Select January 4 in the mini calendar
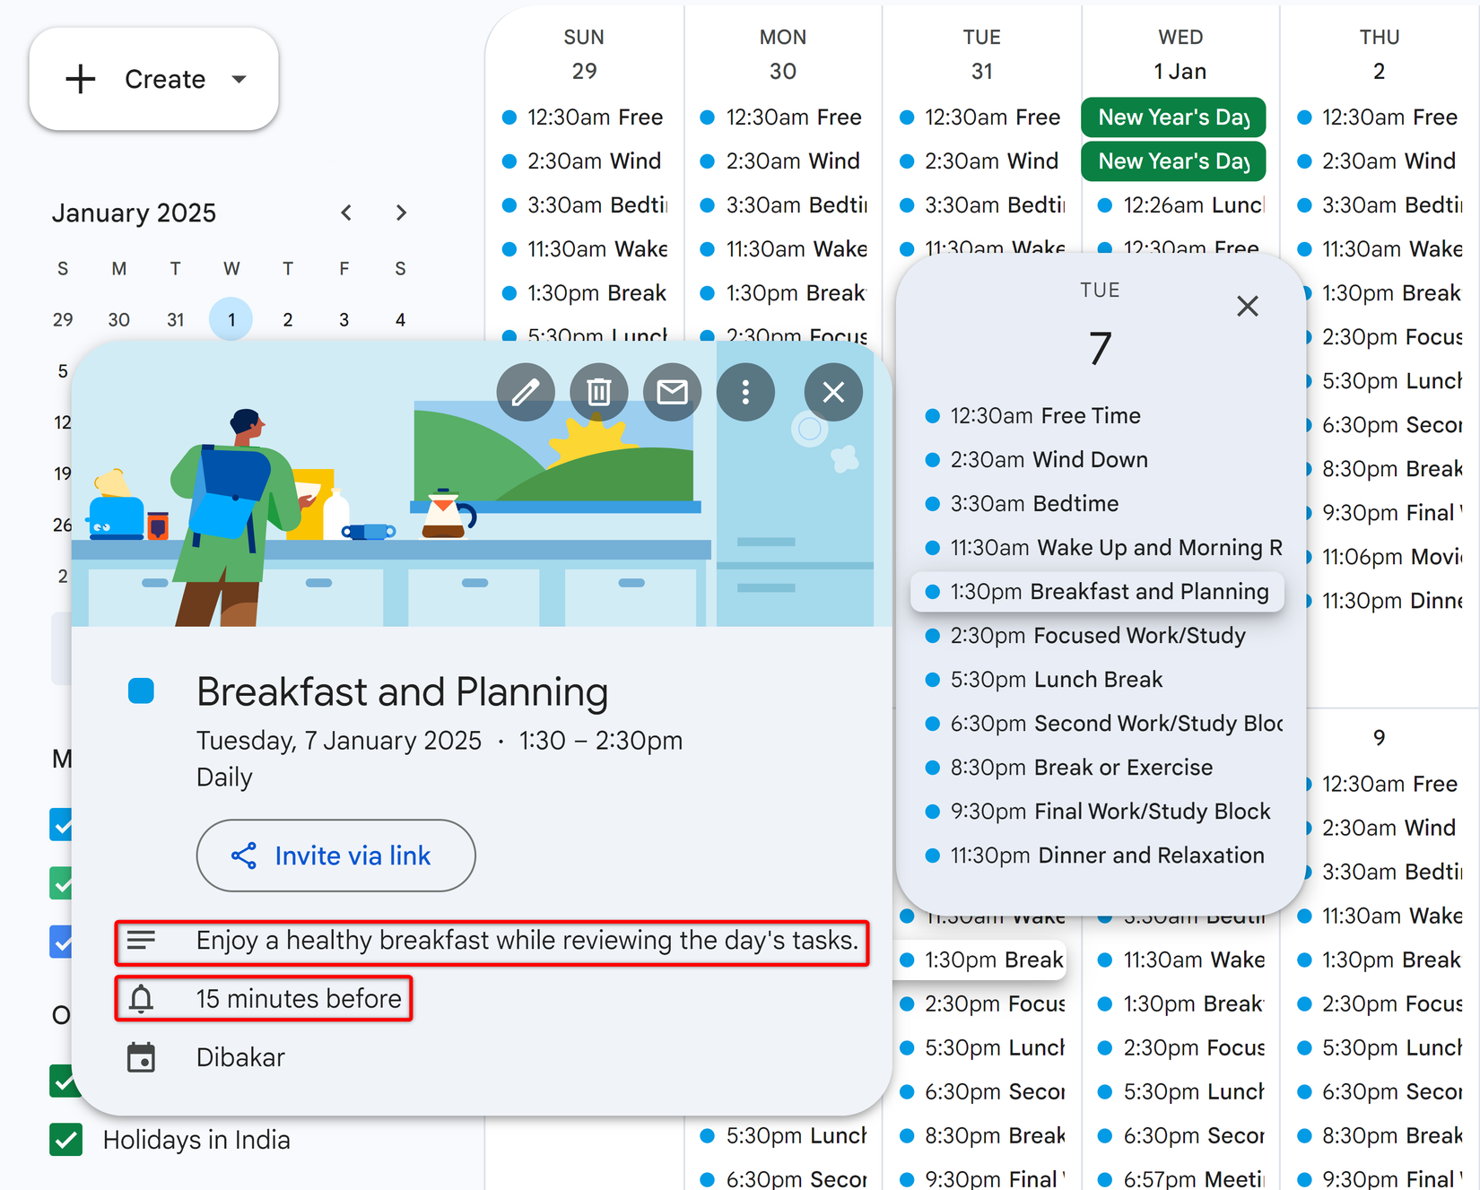Image resolution: width=1480 pixels, height=1190 pixels. click(400, 319)
